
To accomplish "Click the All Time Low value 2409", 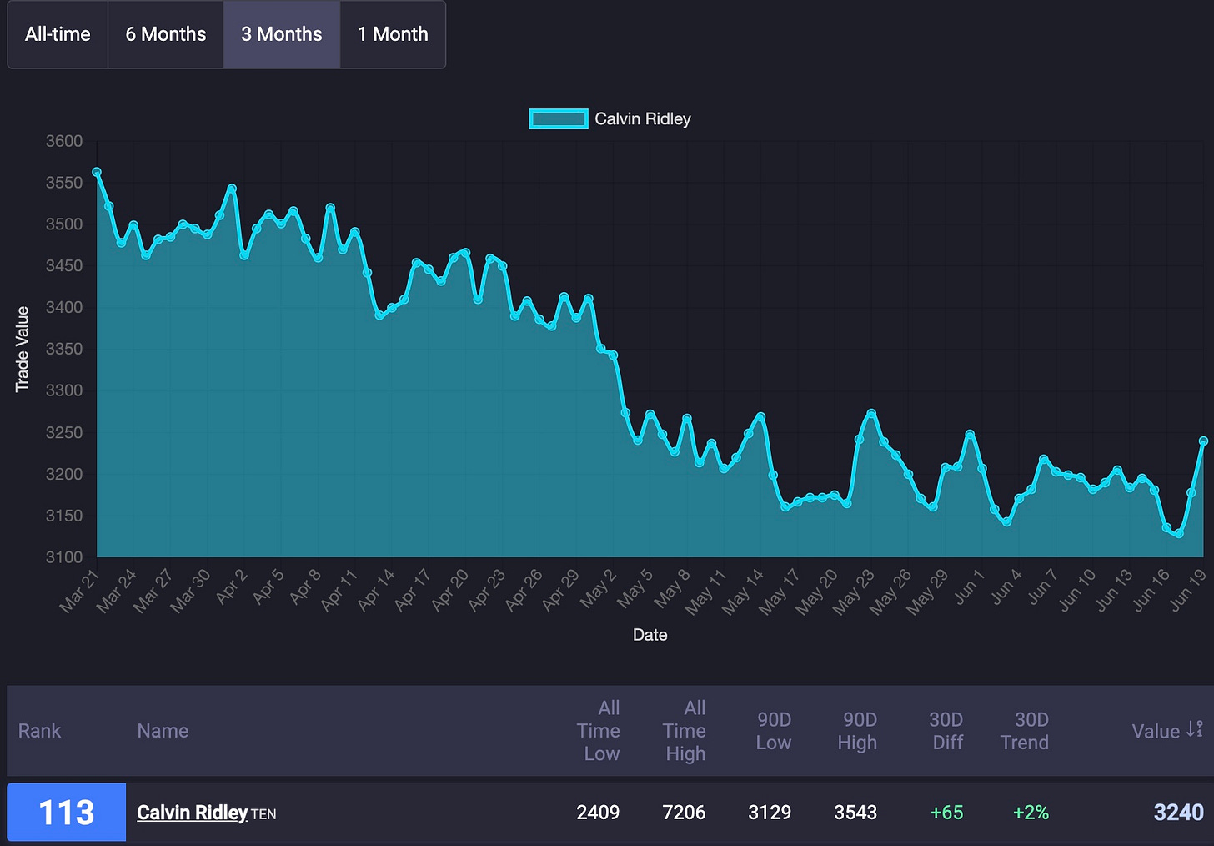I will (598, 813).
